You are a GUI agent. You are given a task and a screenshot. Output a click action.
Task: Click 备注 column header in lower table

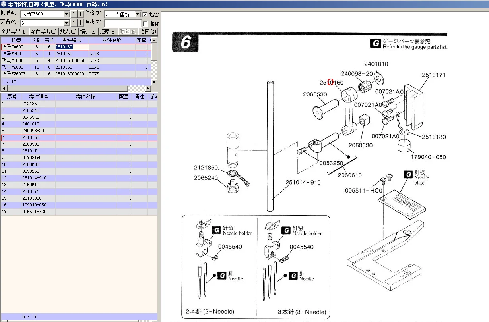click(x=140, y=96)
